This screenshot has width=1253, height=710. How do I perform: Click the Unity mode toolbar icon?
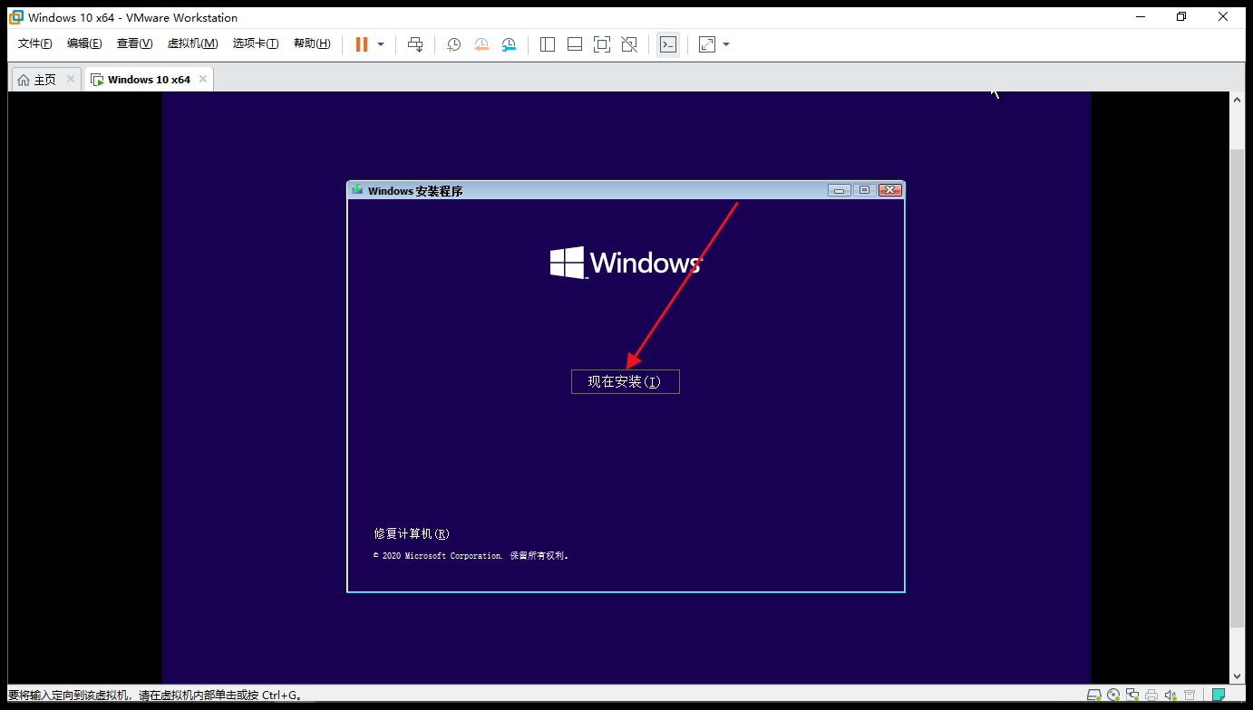[629, 44]
